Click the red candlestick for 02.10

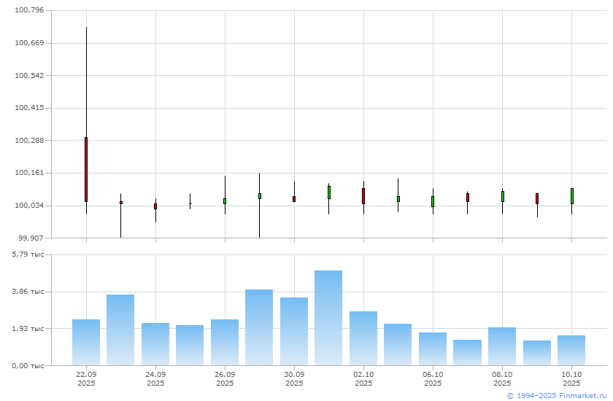[363, 196]
